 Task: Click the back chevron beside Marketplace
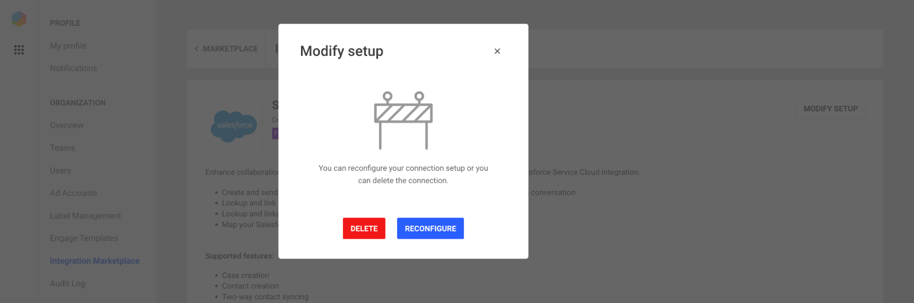click(196, 49)
